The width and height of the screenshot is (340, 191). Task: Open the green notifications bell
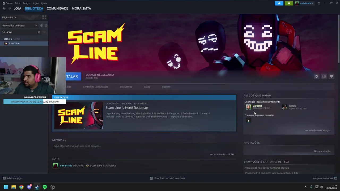click(x=289, y=3)
